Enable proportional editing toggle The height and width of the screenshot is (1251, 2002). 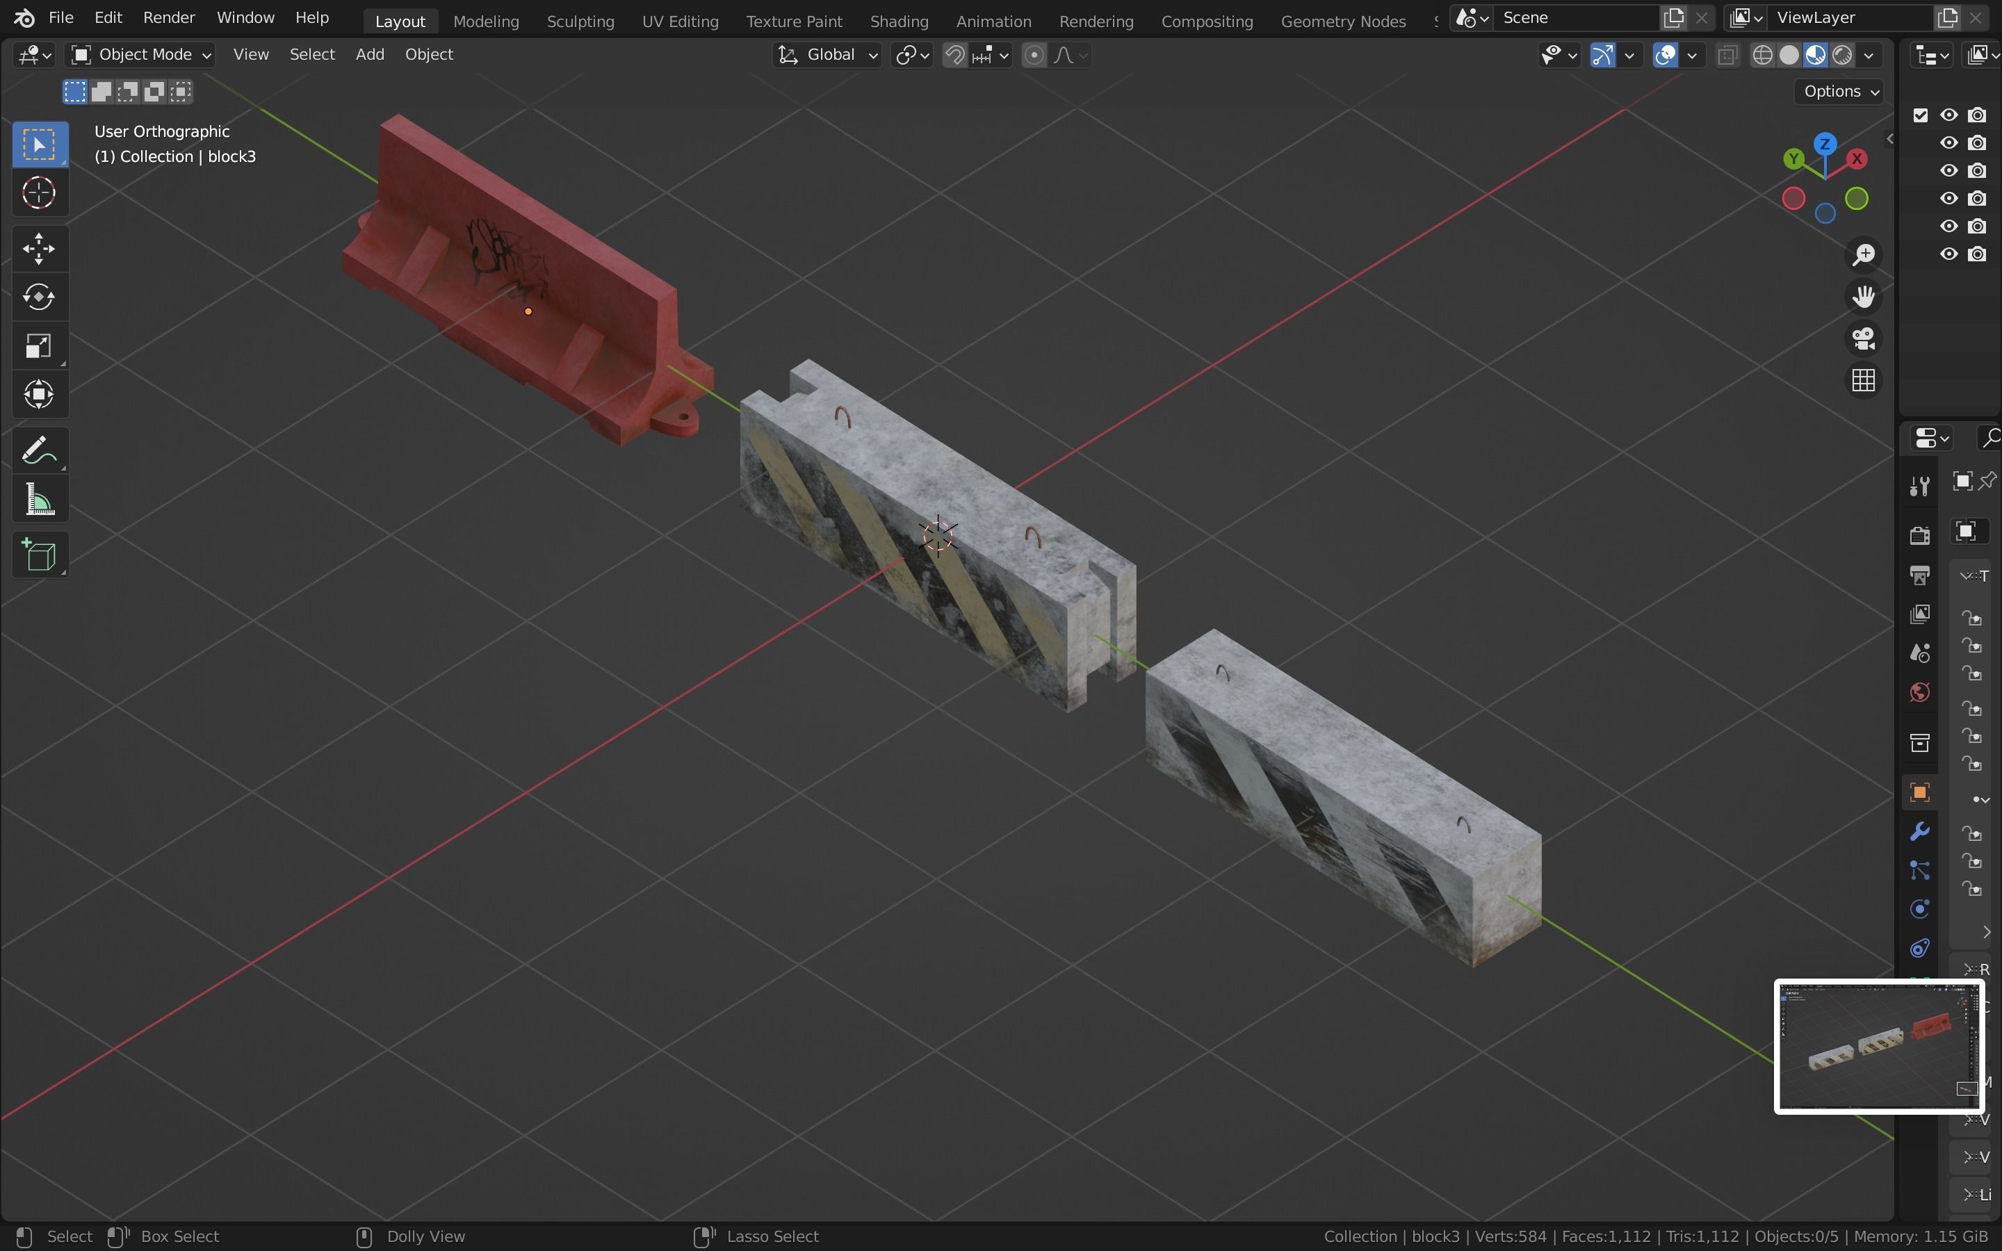1035,55
